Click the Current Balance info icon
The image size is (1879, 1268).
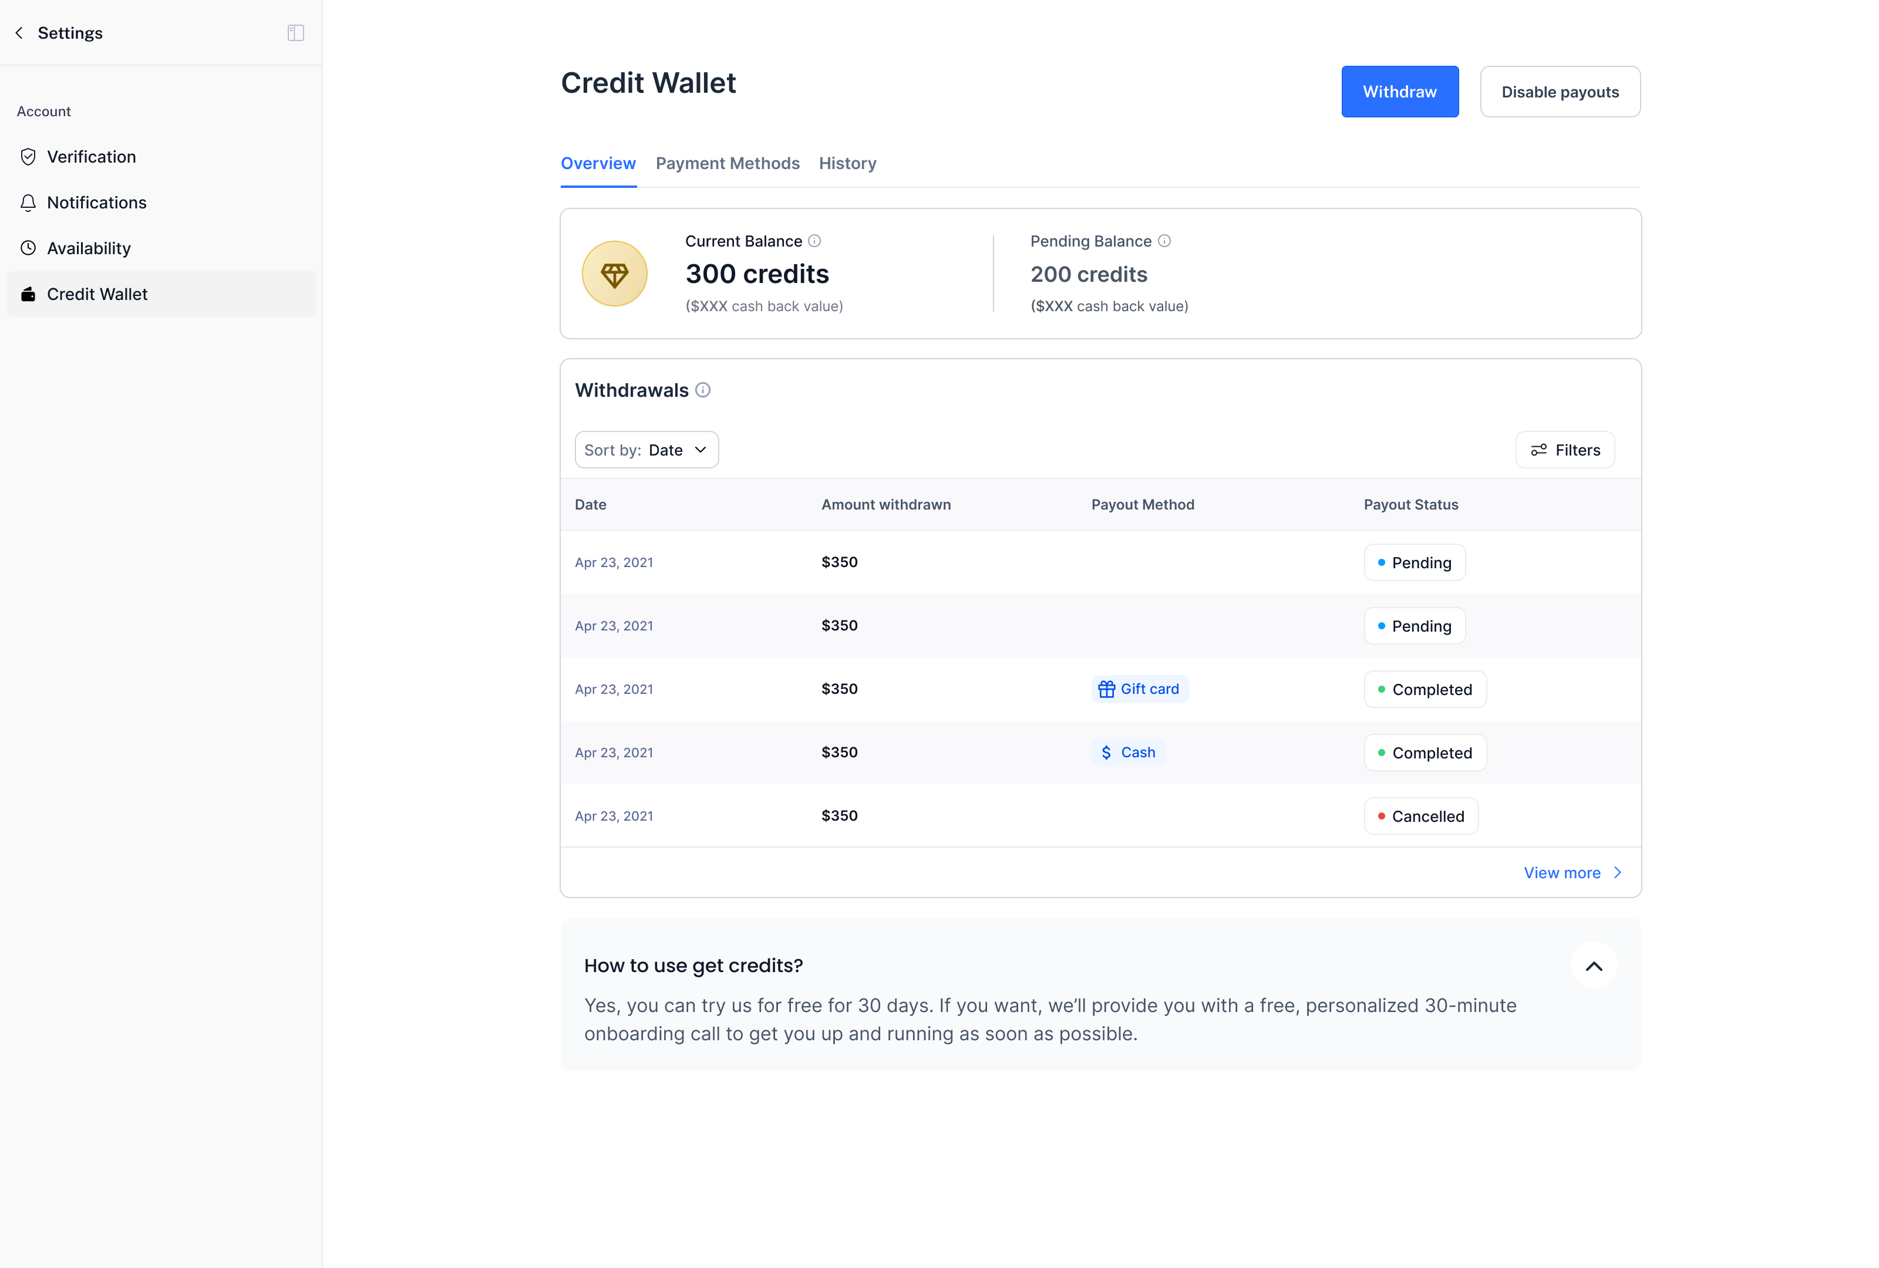tap(815, 241)
